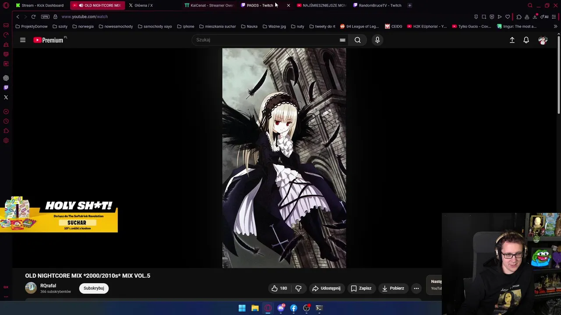Open Opera sidebar settings gear
The width and height of the screenshot is (561, 315).
pyautogui.click(x=6, y=140)
